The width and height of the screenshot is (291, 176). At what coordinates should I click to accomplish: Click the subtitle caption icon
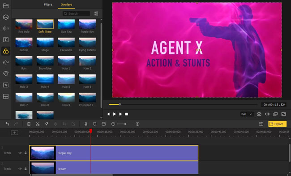pyautogui.click(x=103, y=124)
